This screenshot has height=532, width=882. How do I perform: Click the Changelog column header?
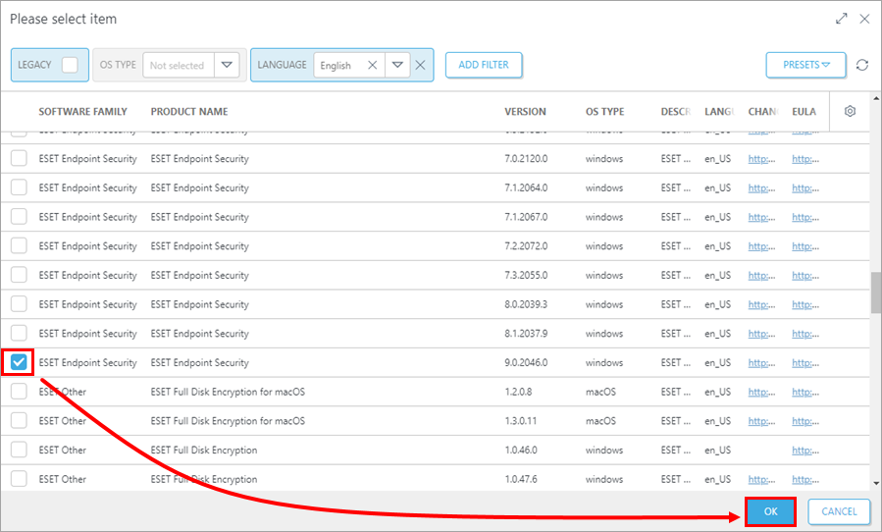tap(762, 112)
